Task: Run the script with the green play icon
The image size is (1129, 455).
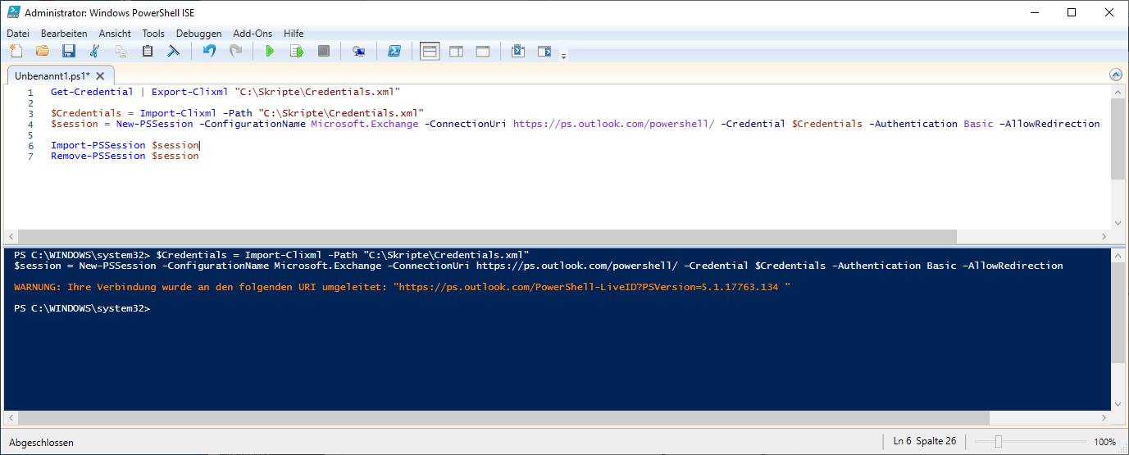Action: click(270, 51)
